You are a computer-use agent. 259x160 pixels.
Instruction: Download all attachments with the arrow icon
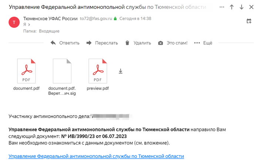tap(120, 71)
